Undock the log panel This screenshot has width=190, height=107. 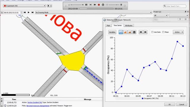coord(1,101)
